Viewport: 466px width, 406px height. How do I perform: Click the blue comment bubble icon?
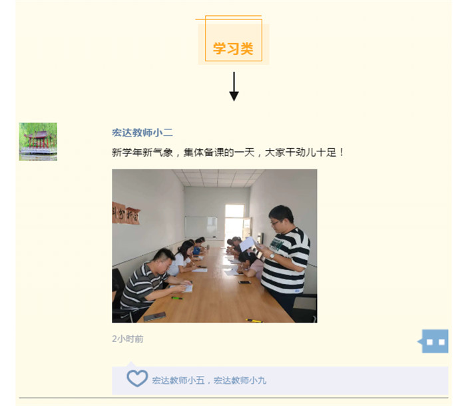click(x=433, y=341)
